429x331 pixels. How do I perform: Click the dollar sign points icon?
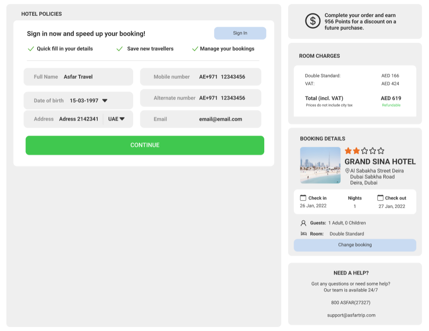[x=313, y=21]
